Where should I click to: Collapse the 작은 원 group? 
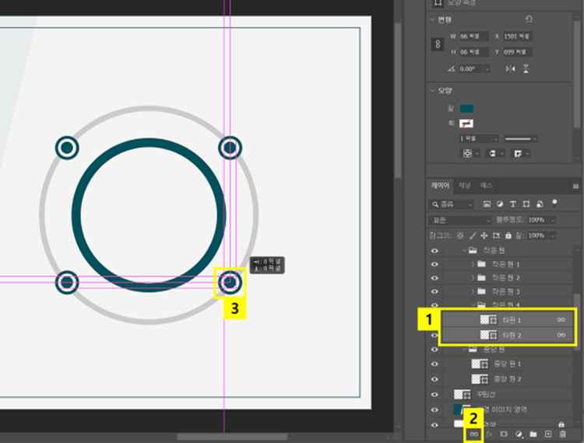tap(464, 250)
